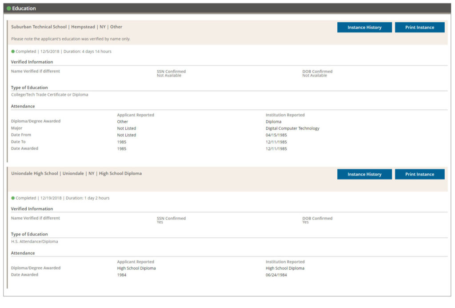The height and width of the screenshot is (308, 455).
Task: Select the H.S. Attendance/Diploma text
Action: [x=35, y=242]
